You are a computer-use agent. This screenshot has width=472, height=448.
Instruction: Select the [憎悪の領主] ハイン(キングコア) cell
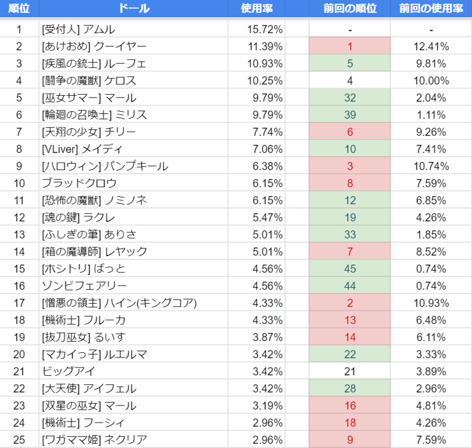pos(133,303)
